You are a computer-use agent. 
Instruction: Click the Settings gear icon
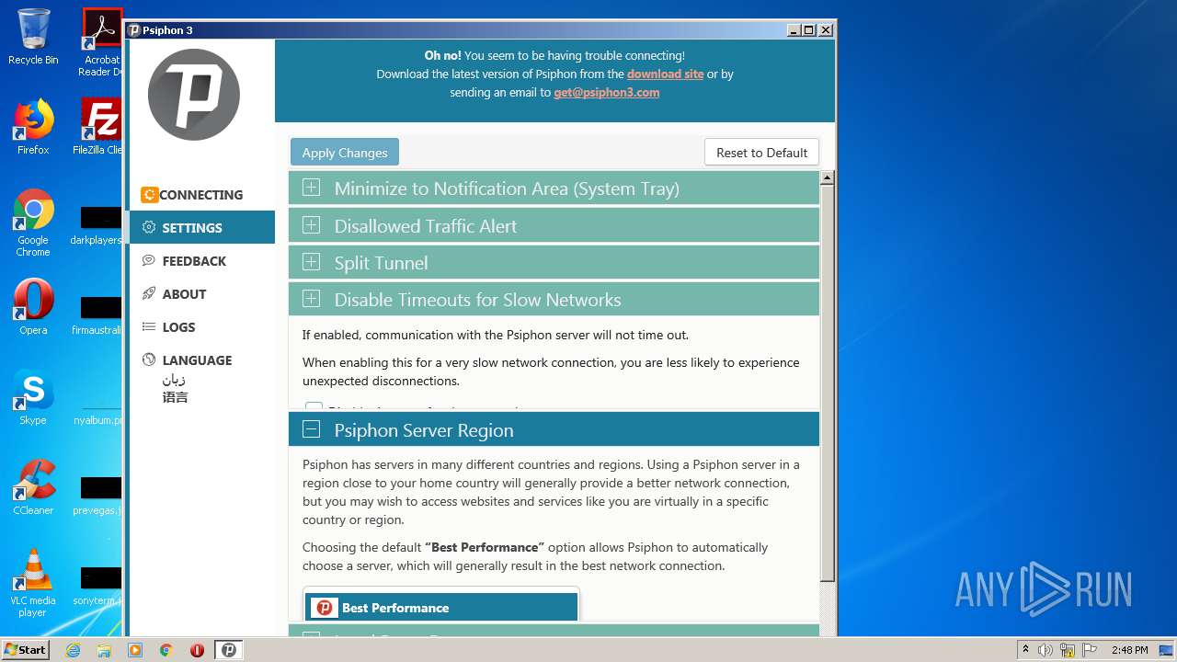[149, 227]
